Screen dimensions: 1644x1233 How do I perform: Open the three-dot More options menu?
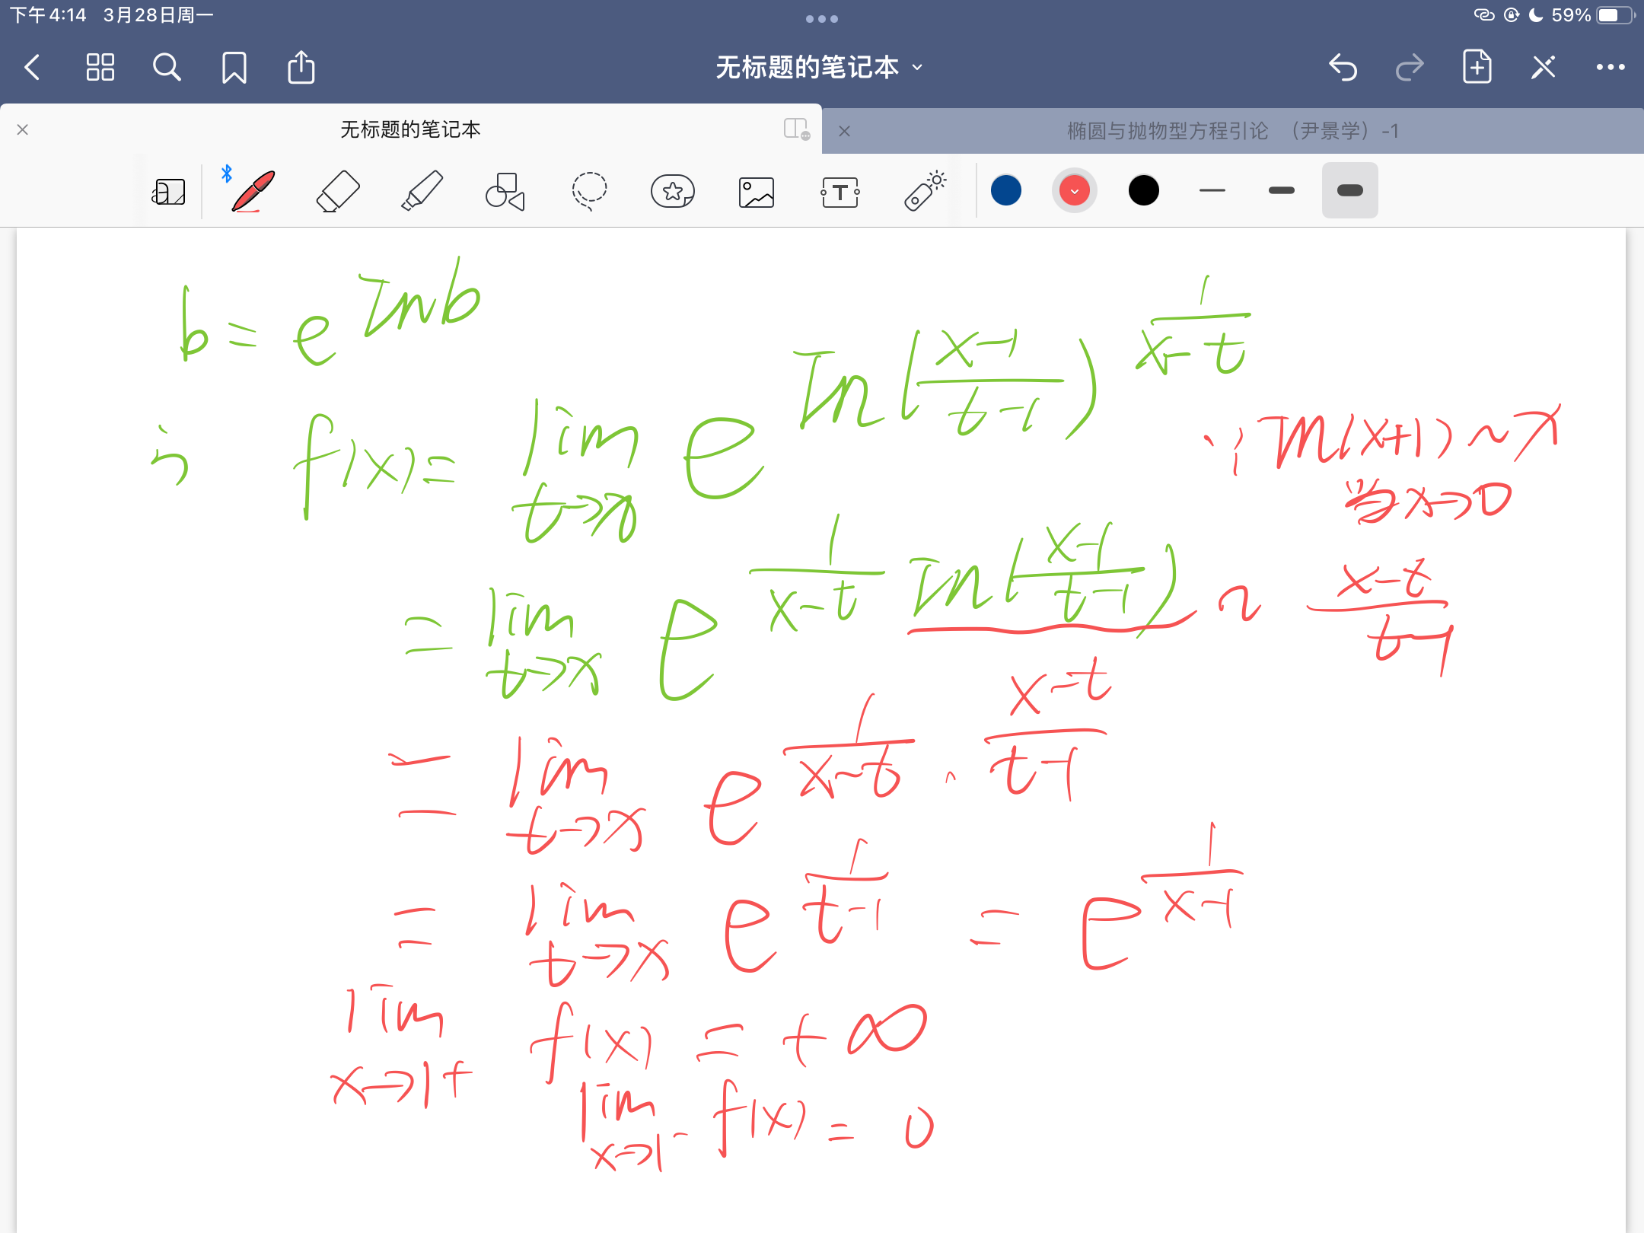click(x=1611, y=68)
